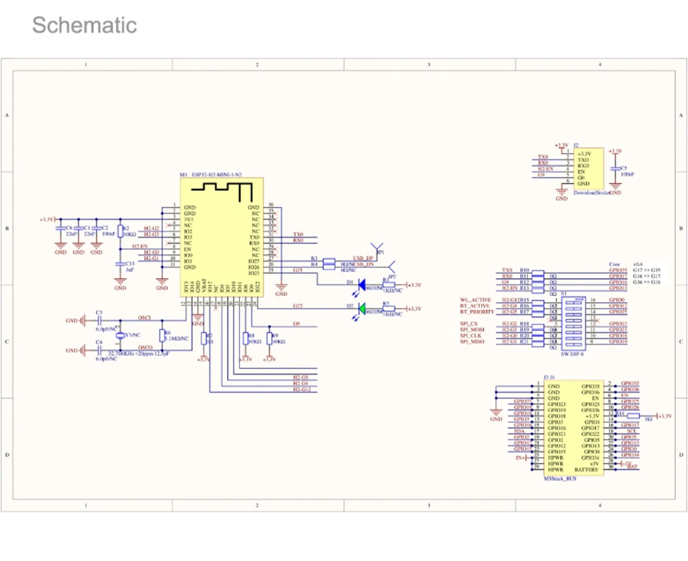The image size is (688, 561).
Task: Click the SPI_MISO signal label
Action: pos(472,342)
